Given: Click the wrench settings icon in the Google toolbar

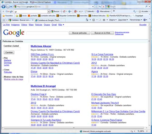Looking at the screenshot, I should point(134,11).
